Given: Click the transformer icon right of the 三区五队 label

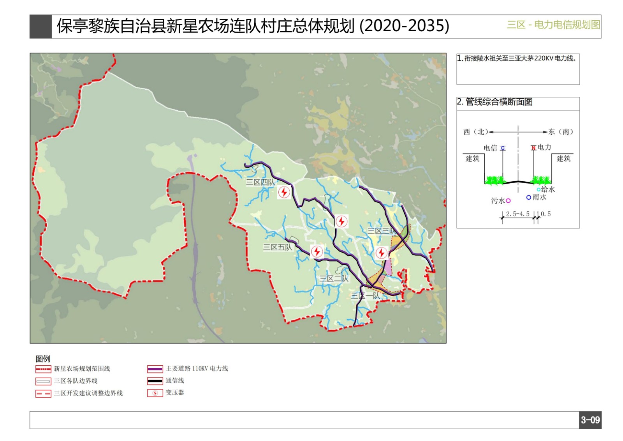Looking at the screenshot, I should pyautogui.click(x=317, y=251).
